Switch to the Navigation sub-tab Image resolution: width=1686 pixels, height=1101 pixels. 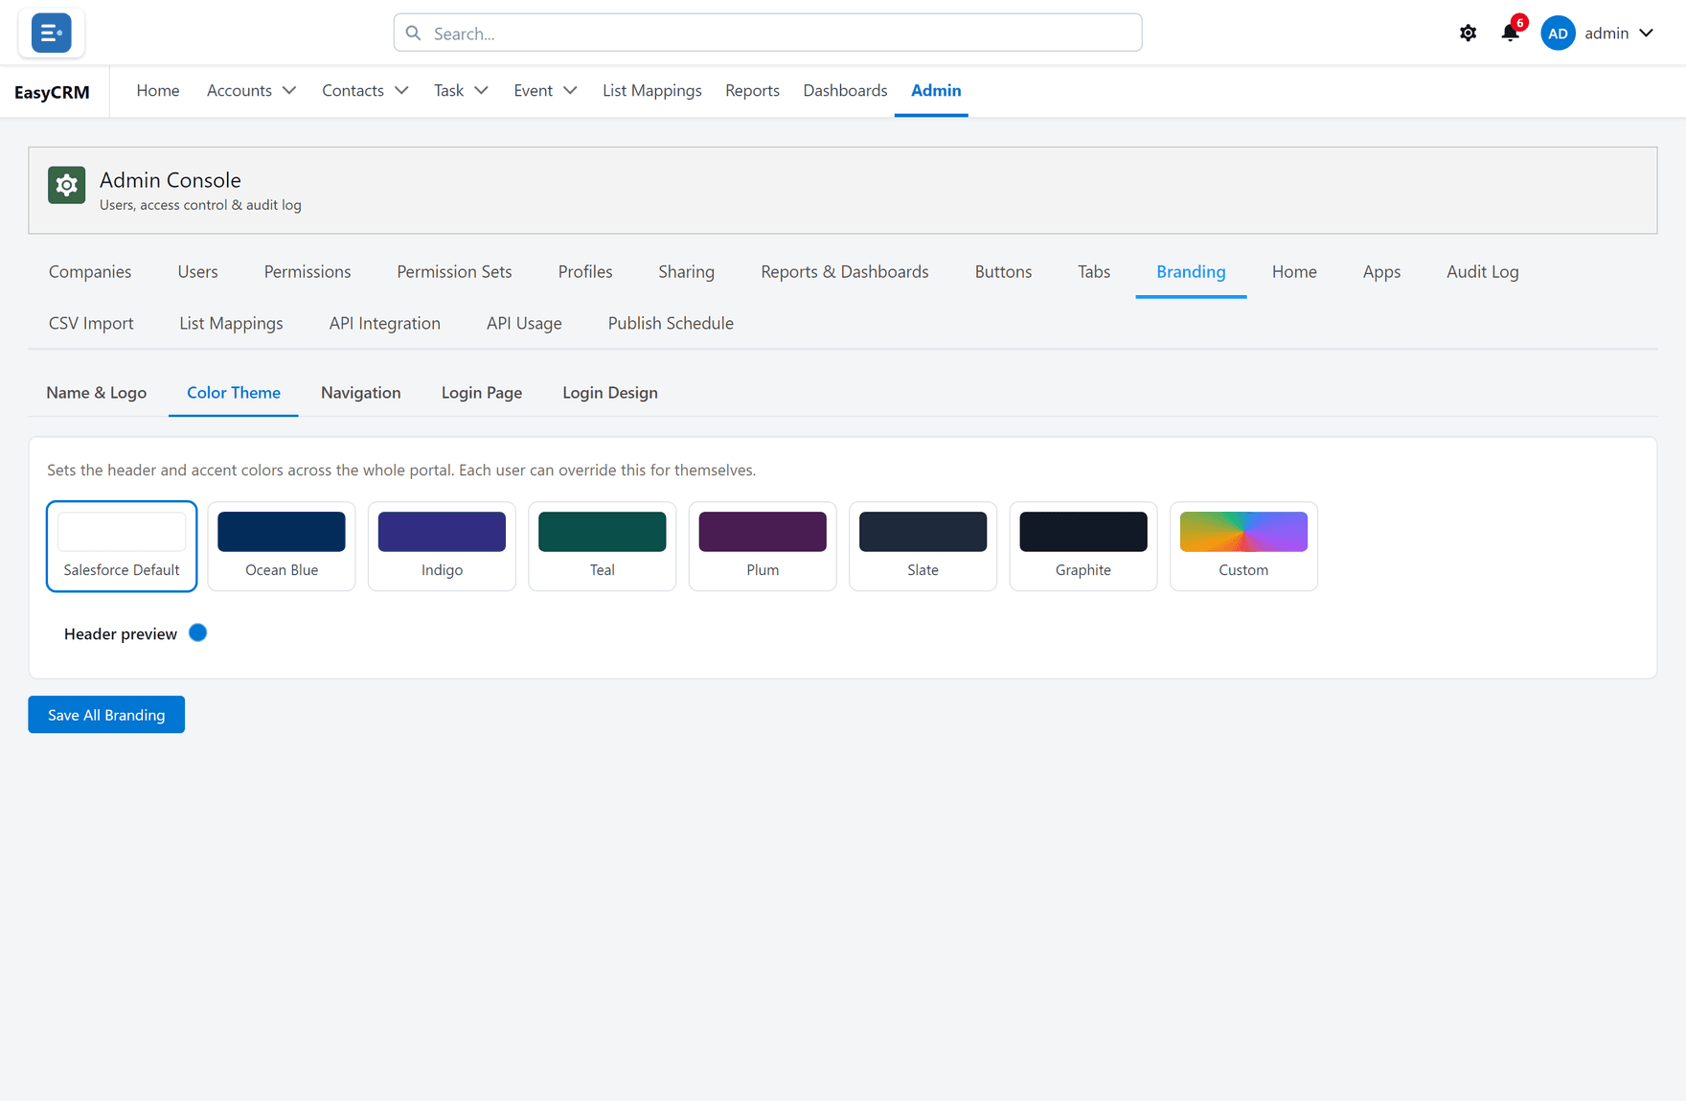pos(361,393)
